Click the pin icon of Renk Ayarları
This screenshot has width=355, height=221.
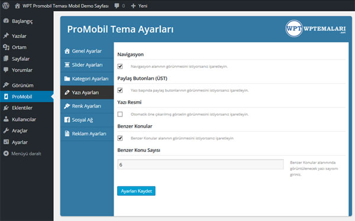coord(67,106)
